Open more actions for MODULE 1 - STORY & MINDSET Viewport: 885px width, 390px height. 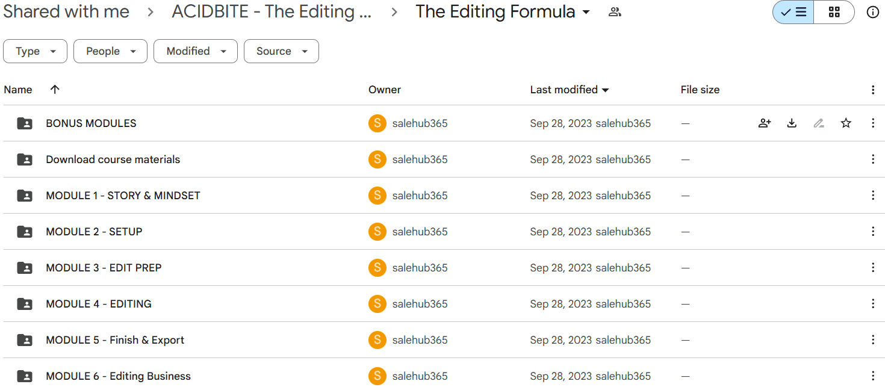[x=873, y=196]
